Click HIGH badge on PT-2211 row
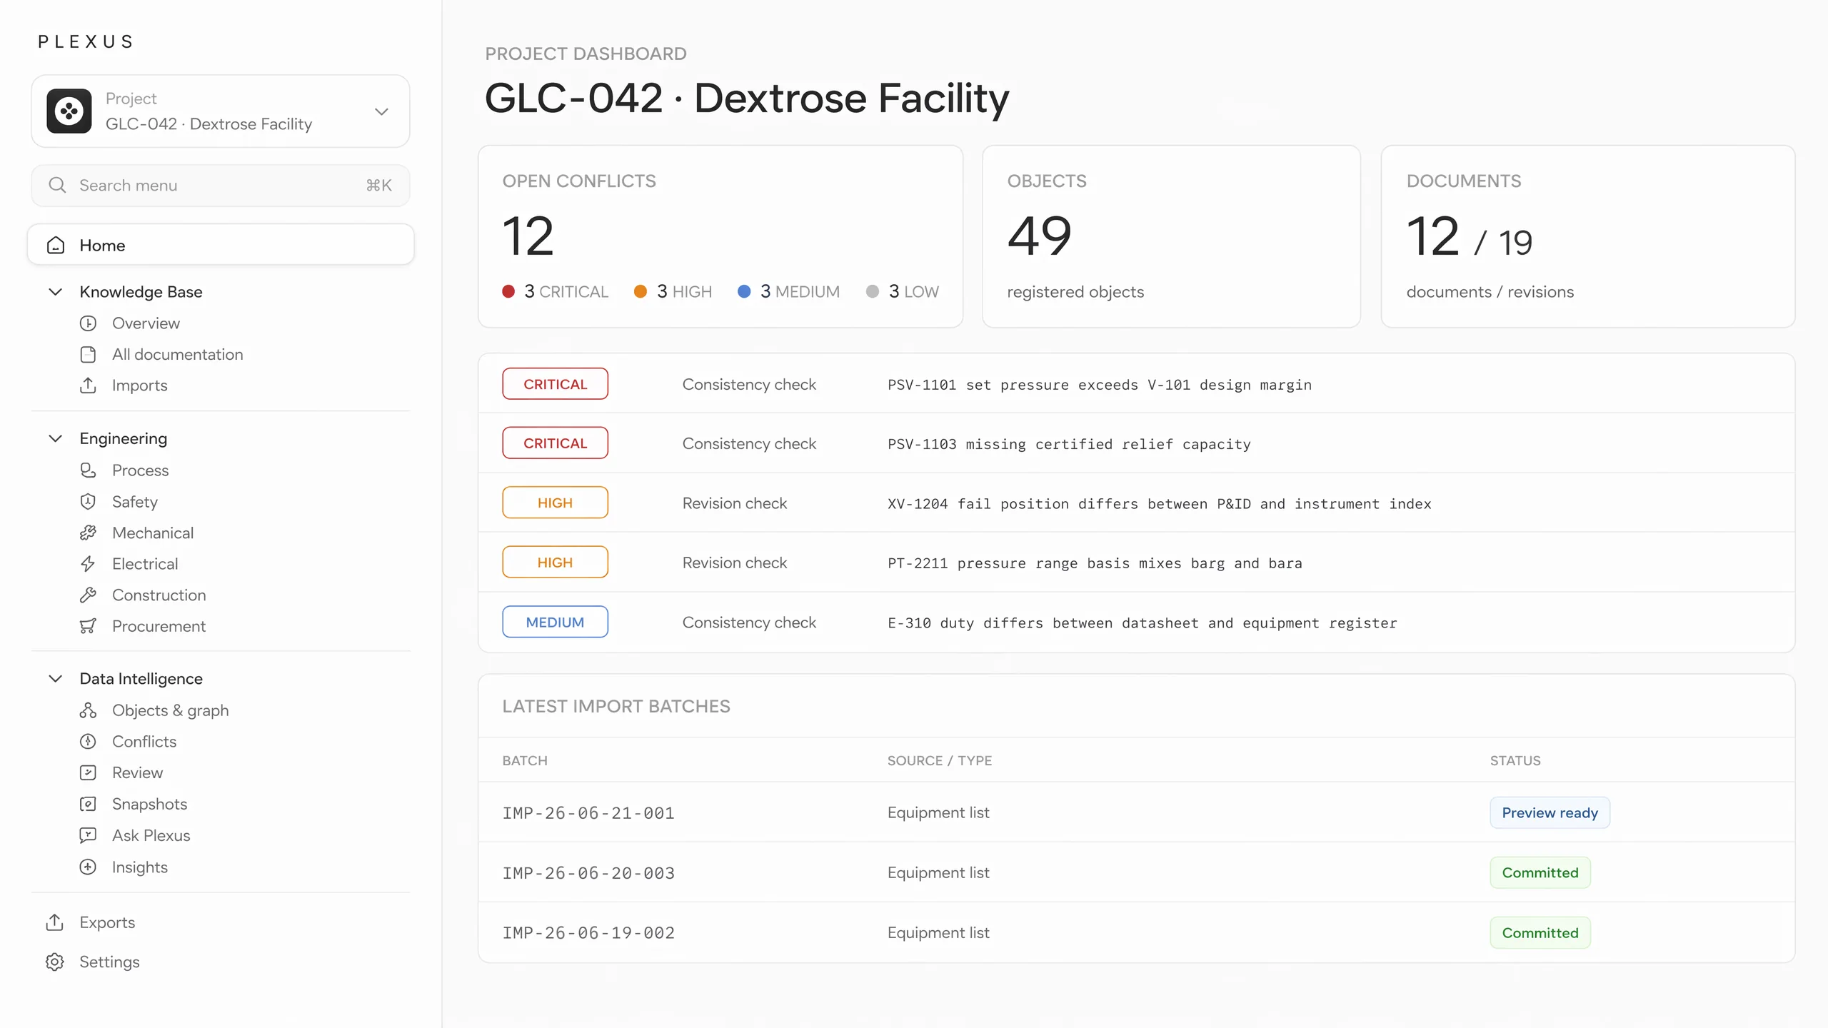 pyautogui.click(x=555, y=563)
